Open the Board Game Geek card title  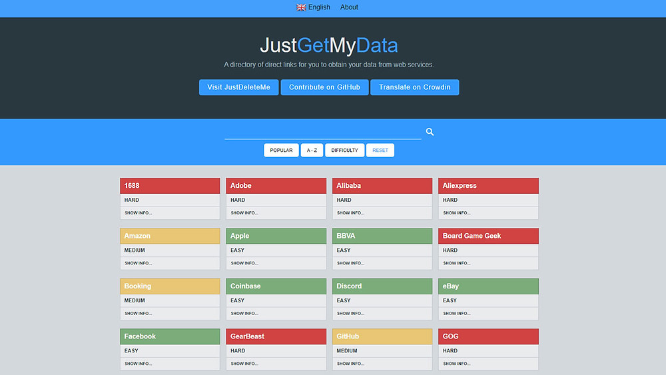point(488,236)
